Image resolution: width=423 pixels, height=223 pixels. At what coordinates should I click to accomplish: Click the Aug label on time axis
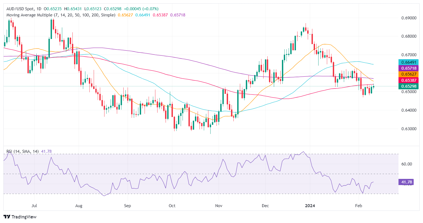point(79,206)
